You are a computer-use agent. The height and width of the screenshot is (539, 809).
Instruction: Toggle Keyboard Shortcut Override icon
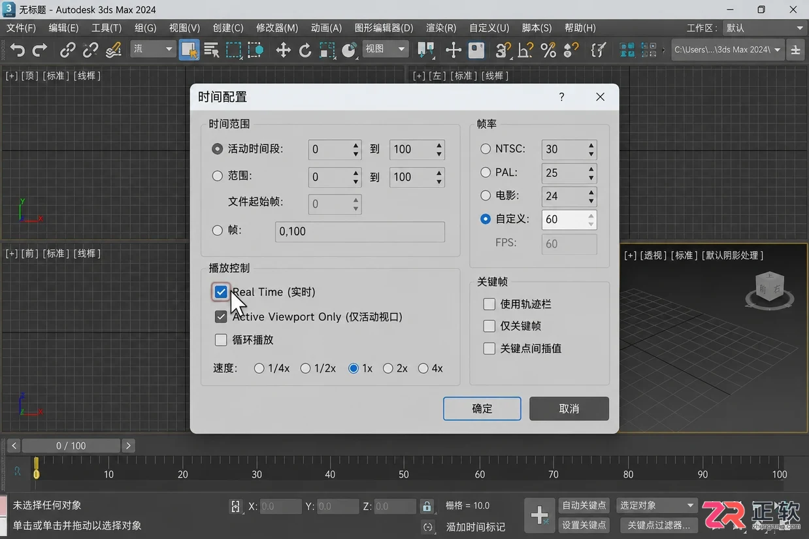476,50
